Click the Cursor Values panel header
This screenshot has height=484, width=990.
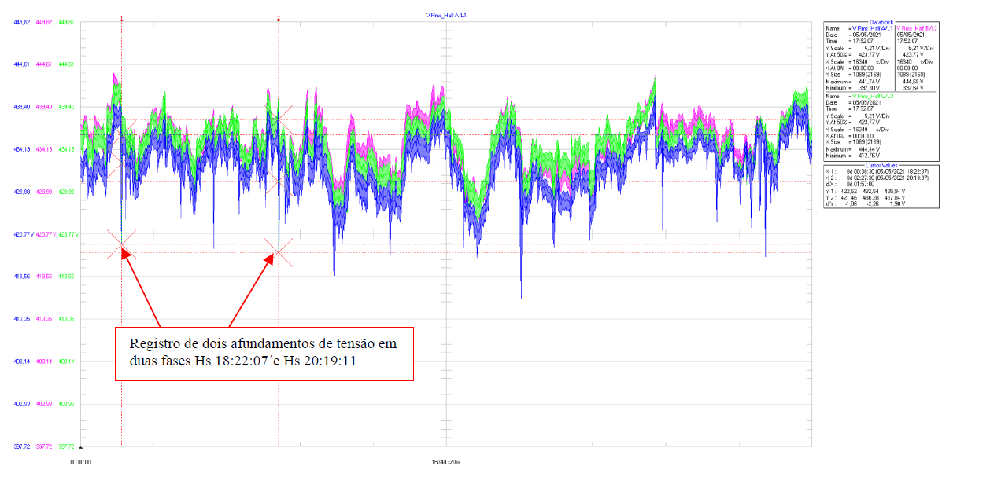tap(881, 164)
